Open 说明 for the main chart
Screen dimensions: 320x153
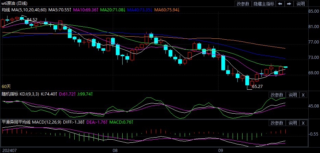click(x=300, y=4)
